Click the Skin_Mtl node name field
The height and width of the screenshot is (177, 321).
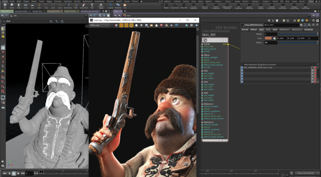281,25
